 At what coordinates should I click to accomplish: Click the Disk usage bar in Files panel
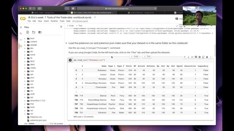[39, 124]
